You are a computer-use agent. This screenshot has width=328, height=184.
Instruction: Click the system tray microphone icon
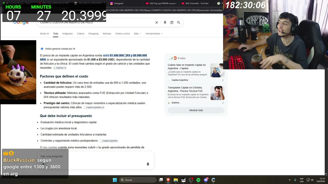(x=295, y=180)
